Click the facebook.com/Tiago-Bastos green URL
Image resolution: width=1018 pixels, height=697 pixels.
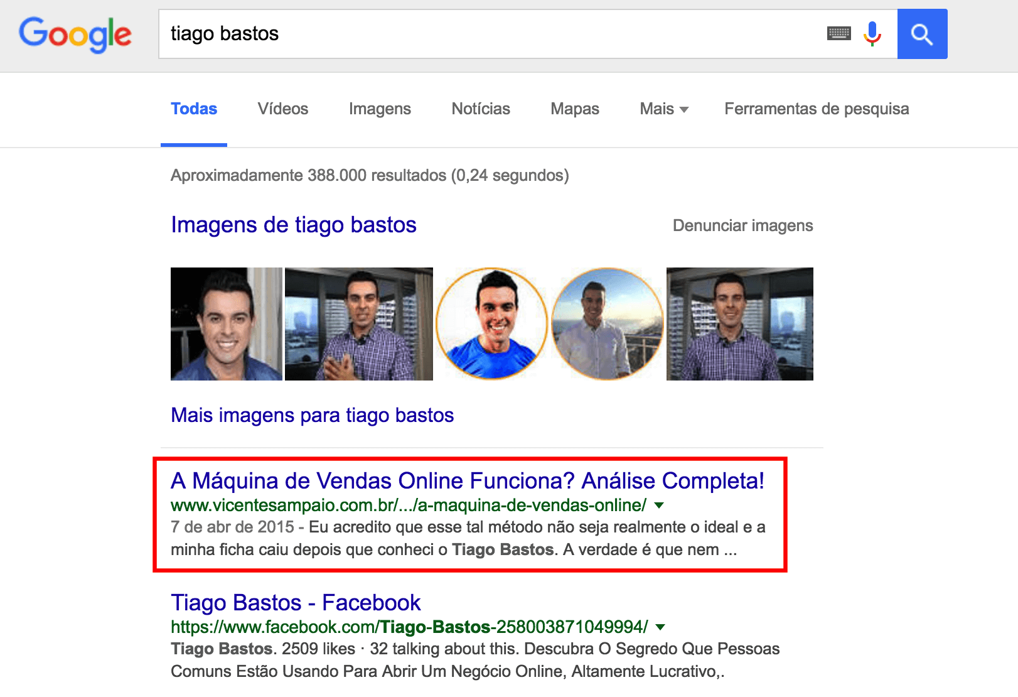tap(409, 627)
